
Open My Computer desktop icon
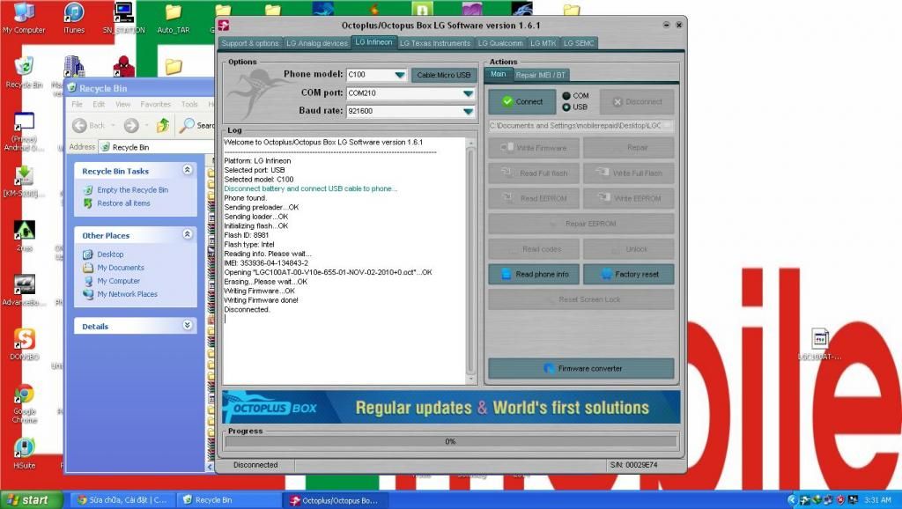click(24, 18)
